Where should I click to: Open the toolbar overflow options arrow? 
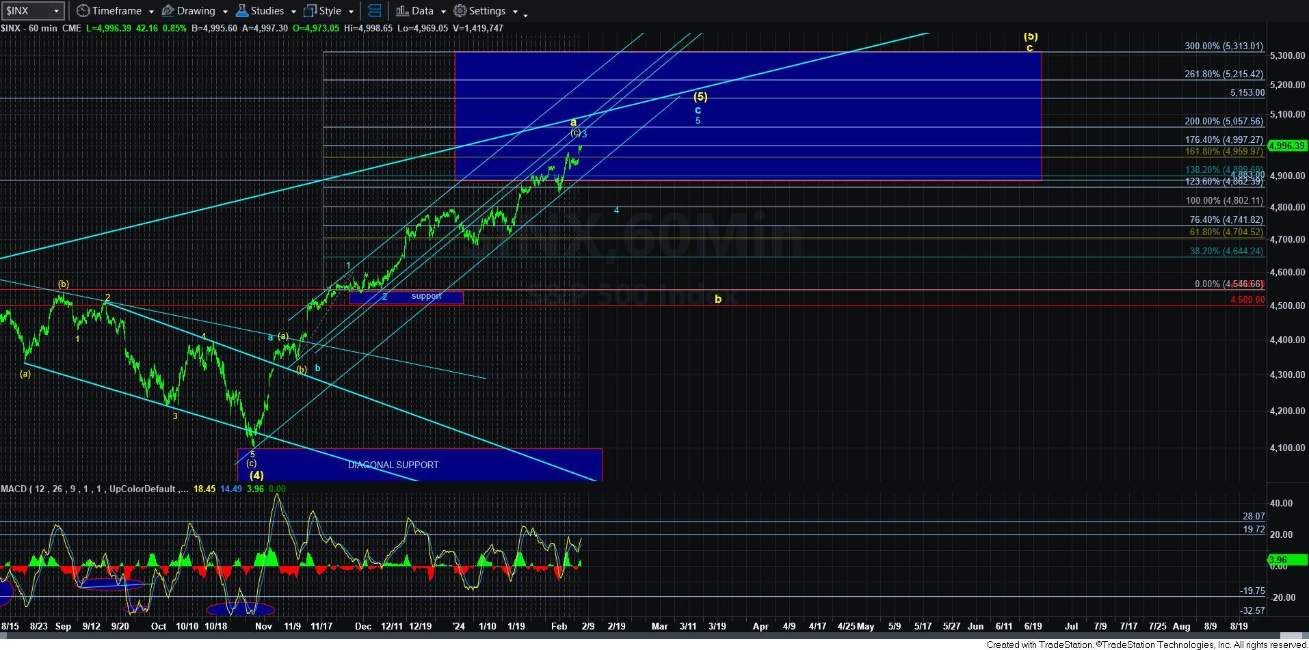point(525,14)
